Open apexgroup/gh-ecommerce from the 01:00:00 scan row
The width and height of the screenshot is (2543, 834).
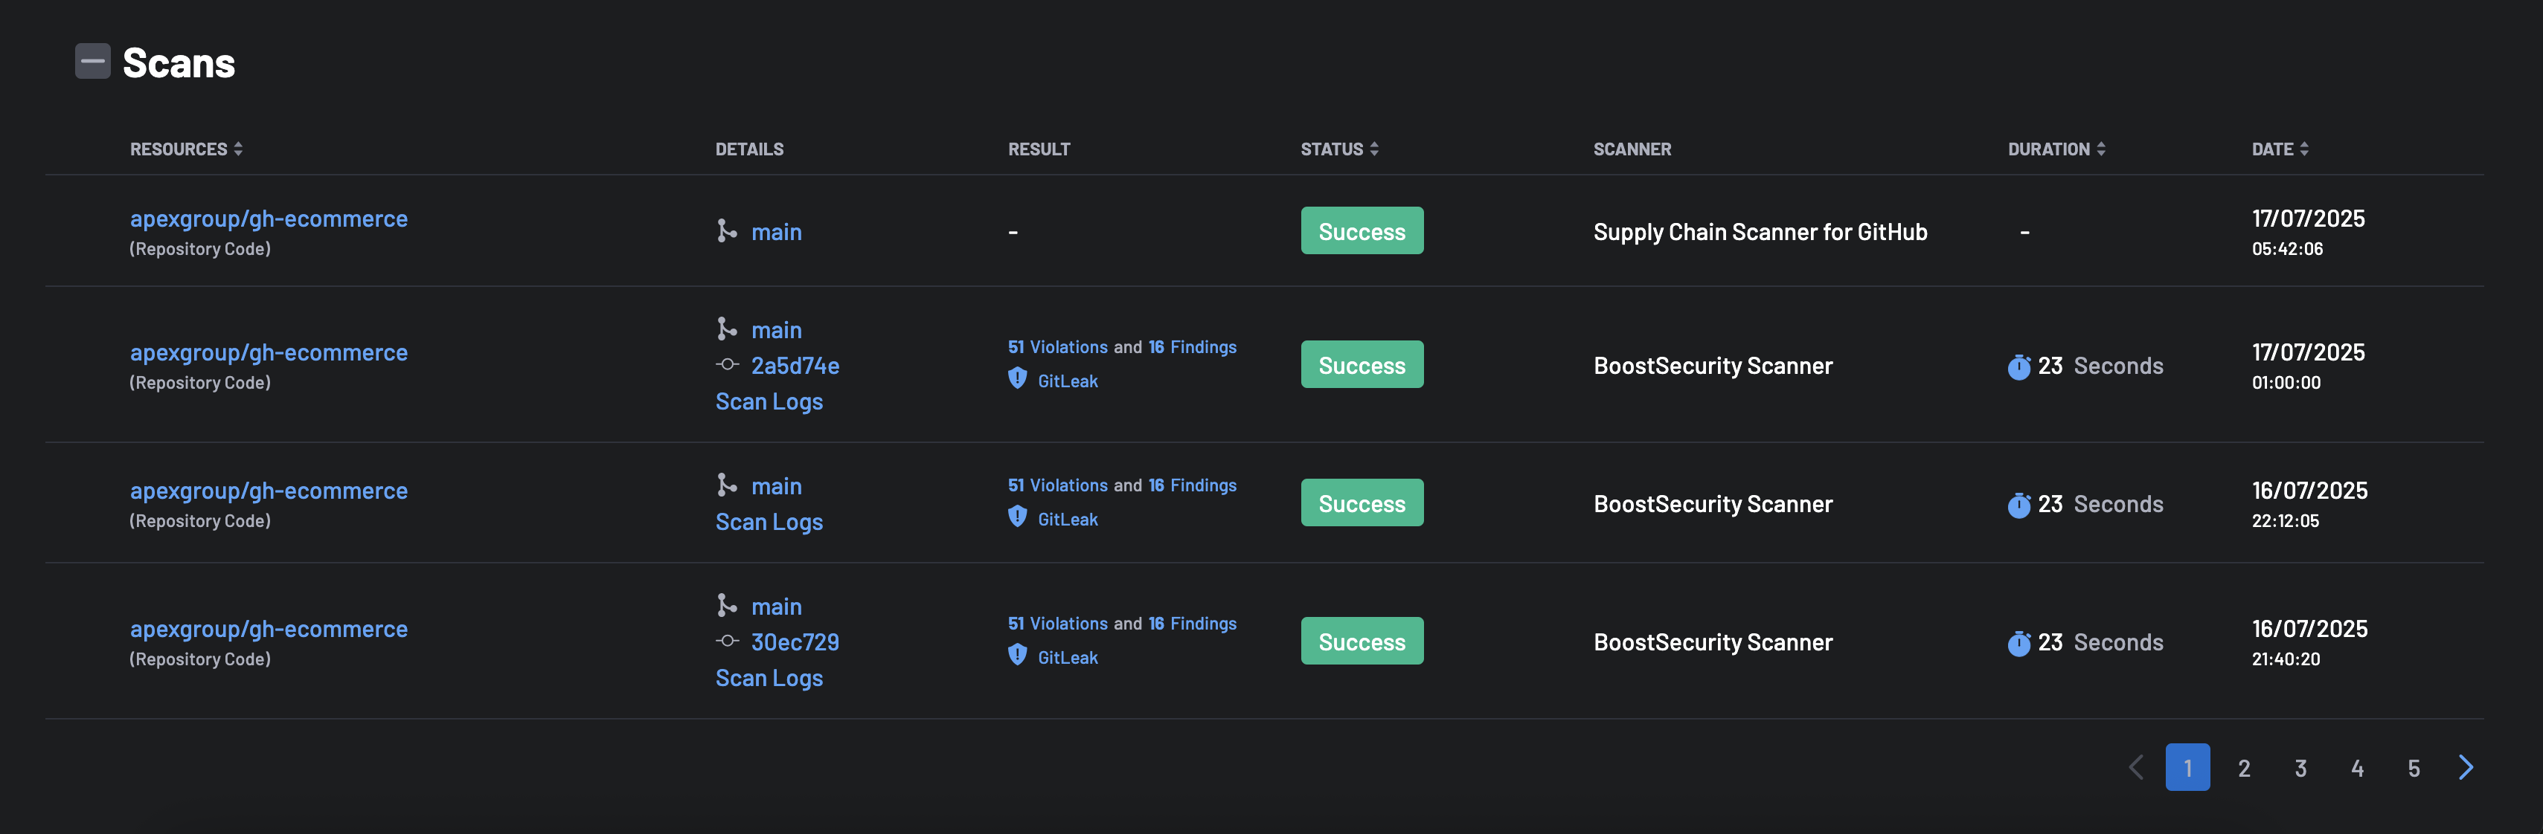click(269, 352)
